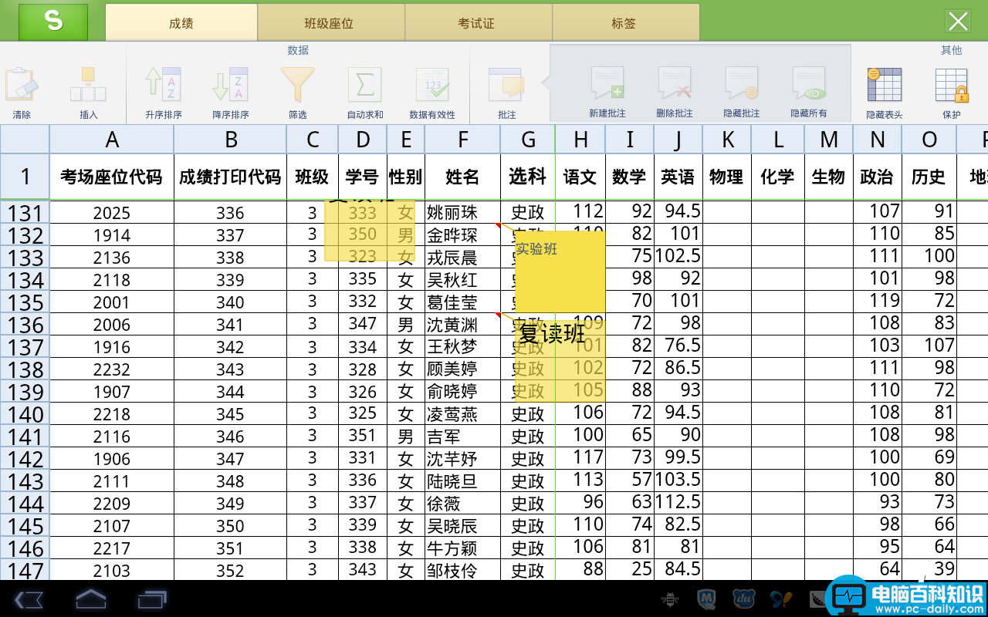
Task: Click the 考场座位代码 header cell
Action: click(x=112, y=177)
